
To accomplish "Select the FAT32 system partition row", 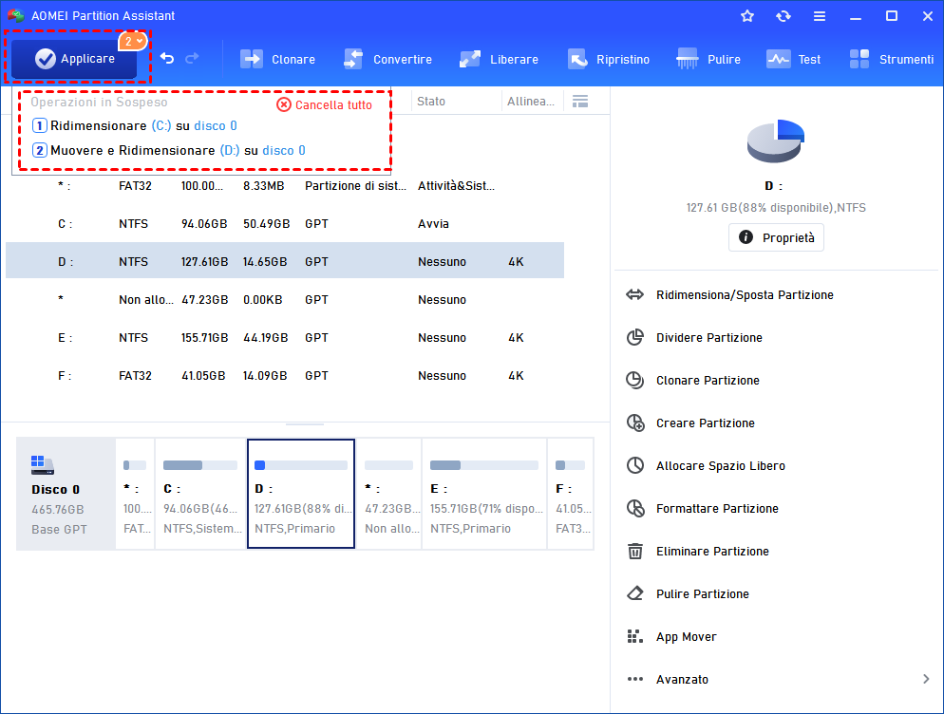I will pyautogui.click(x=285, y=186).
